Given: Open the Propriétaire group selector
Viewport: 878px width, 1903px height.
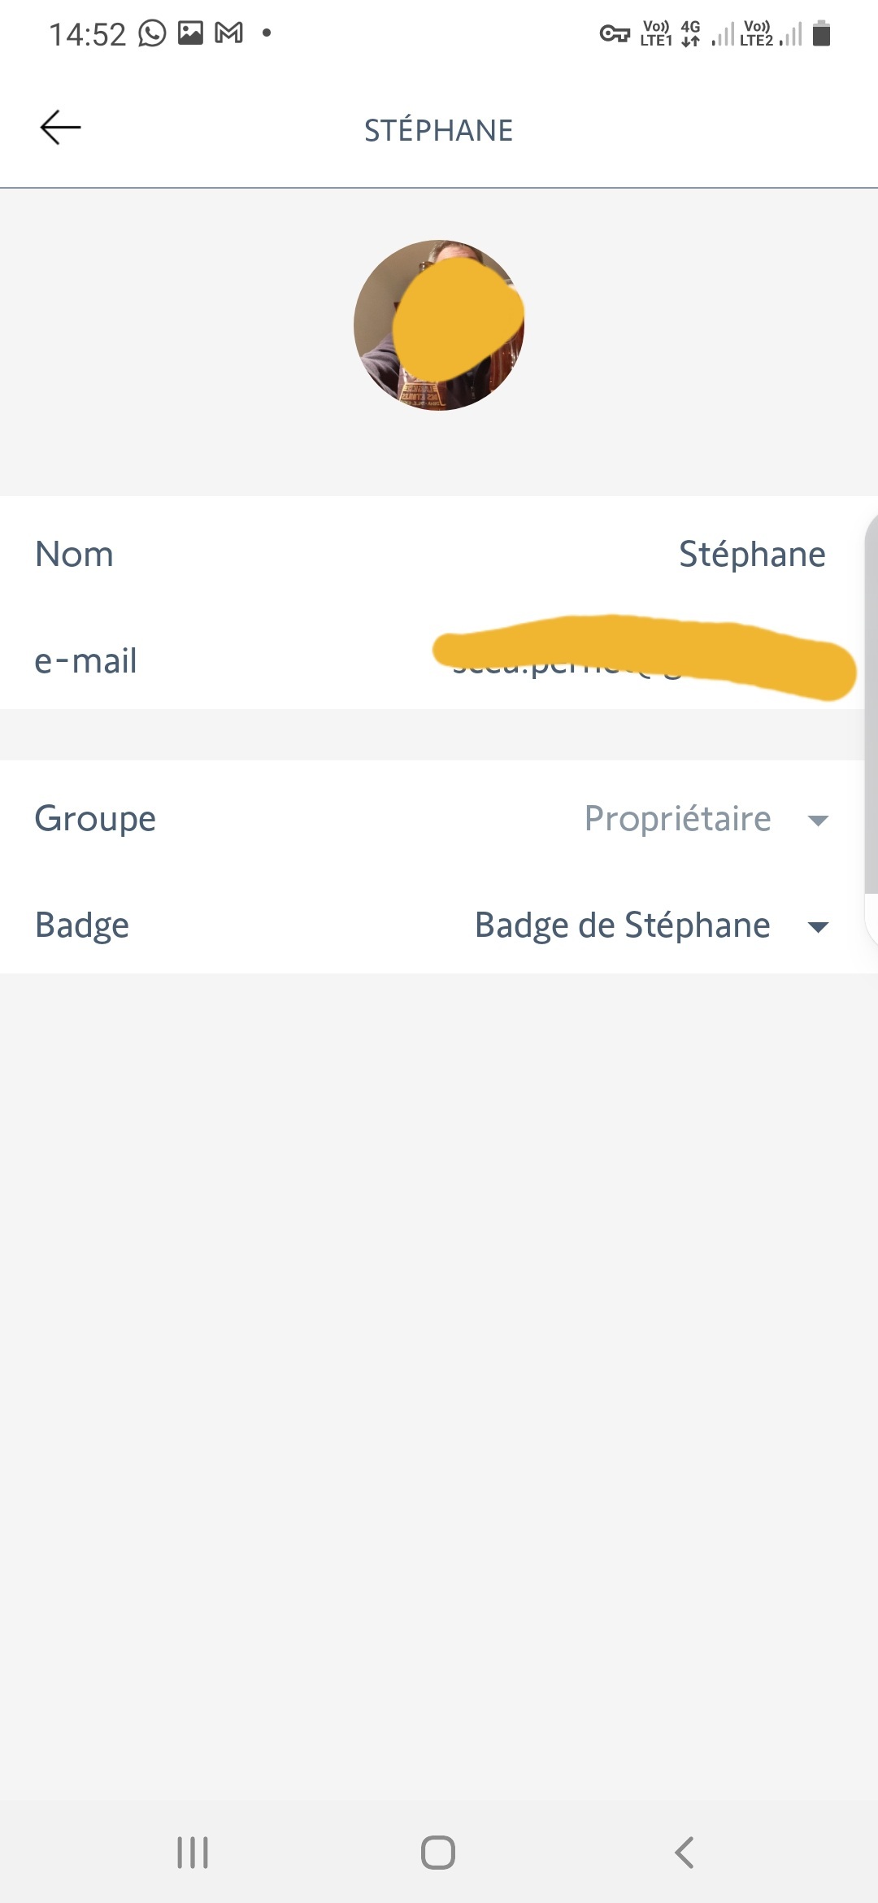Looking at the screenshot, I should click(677, 818).
